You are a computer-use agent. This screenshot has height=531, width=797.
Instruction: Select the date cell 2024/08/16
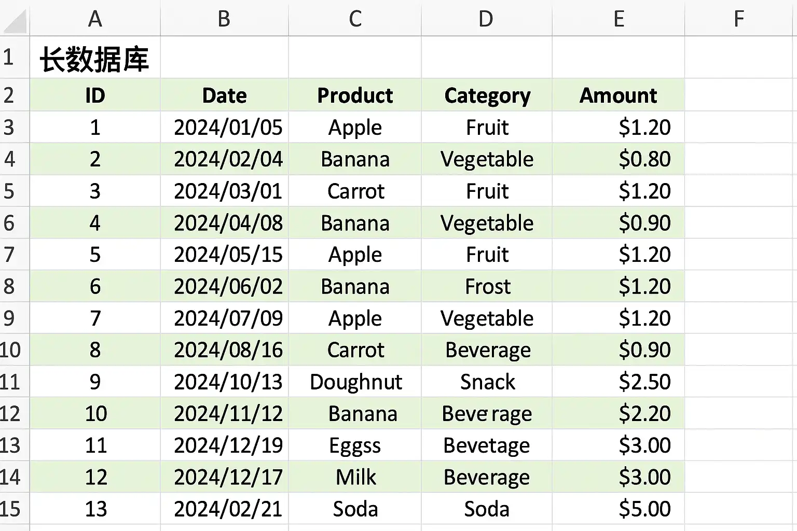pos(225,350)
